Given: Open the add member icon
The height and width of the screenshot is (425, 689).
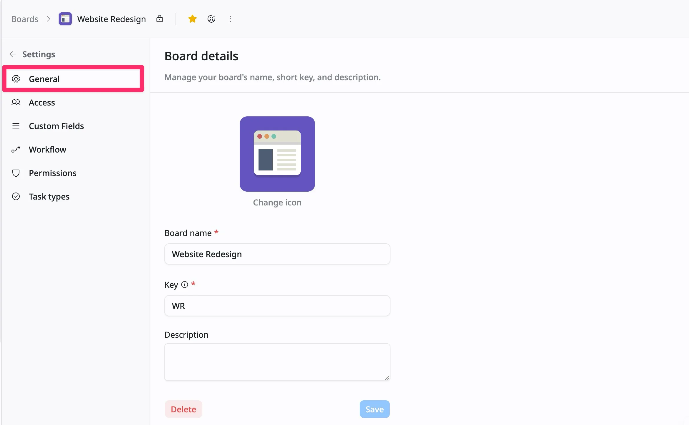Looking at the screenshot, I should (211, 19).
